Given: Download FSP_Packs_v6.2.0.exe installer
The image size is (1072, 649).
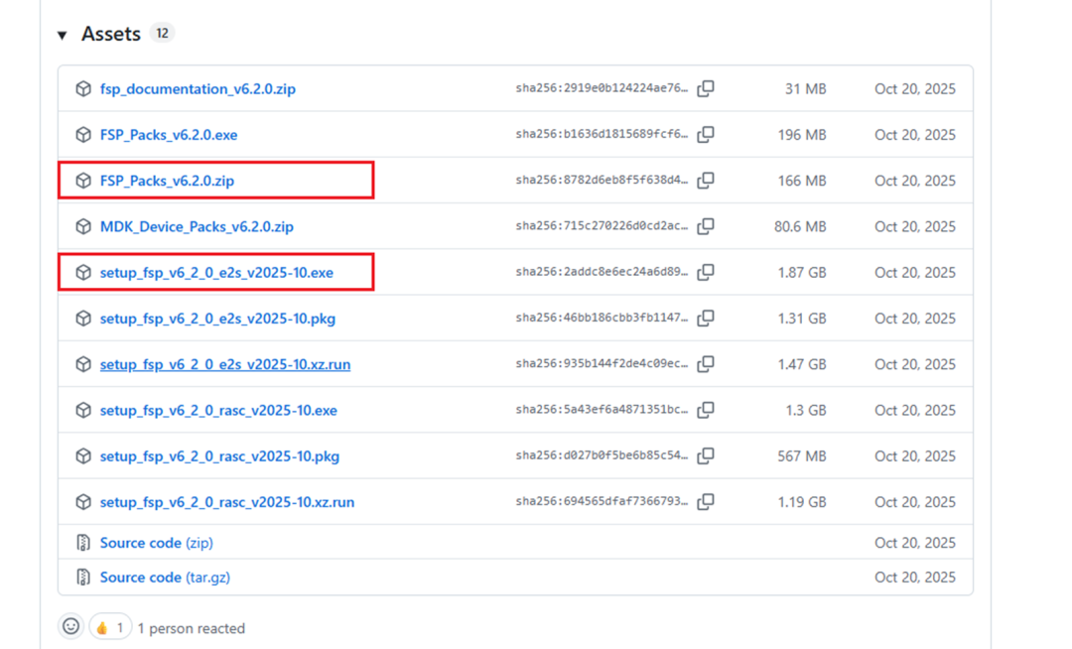Looking at the screenshot, I should point(169,135).
